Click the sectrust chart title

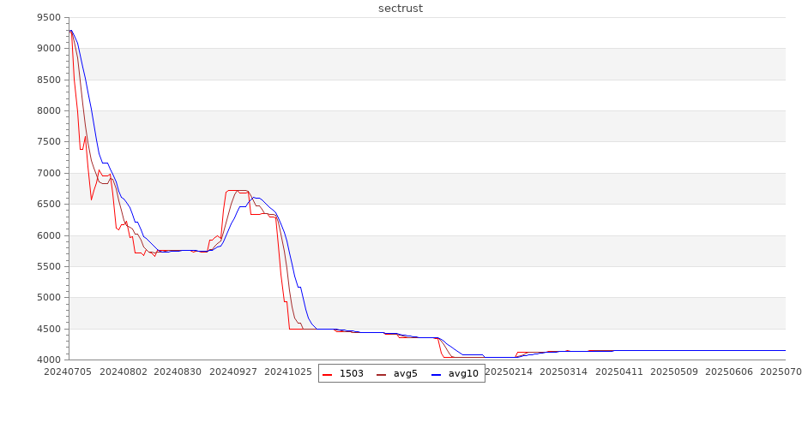pyautogui.click(x=401, y=9)
